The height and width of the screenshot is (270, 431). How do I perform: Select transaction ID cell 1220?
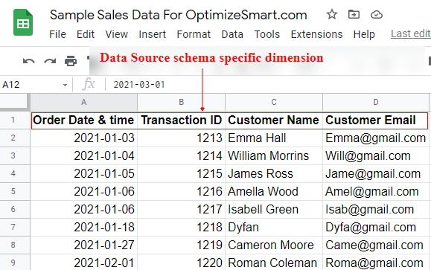tap(181, 263)
